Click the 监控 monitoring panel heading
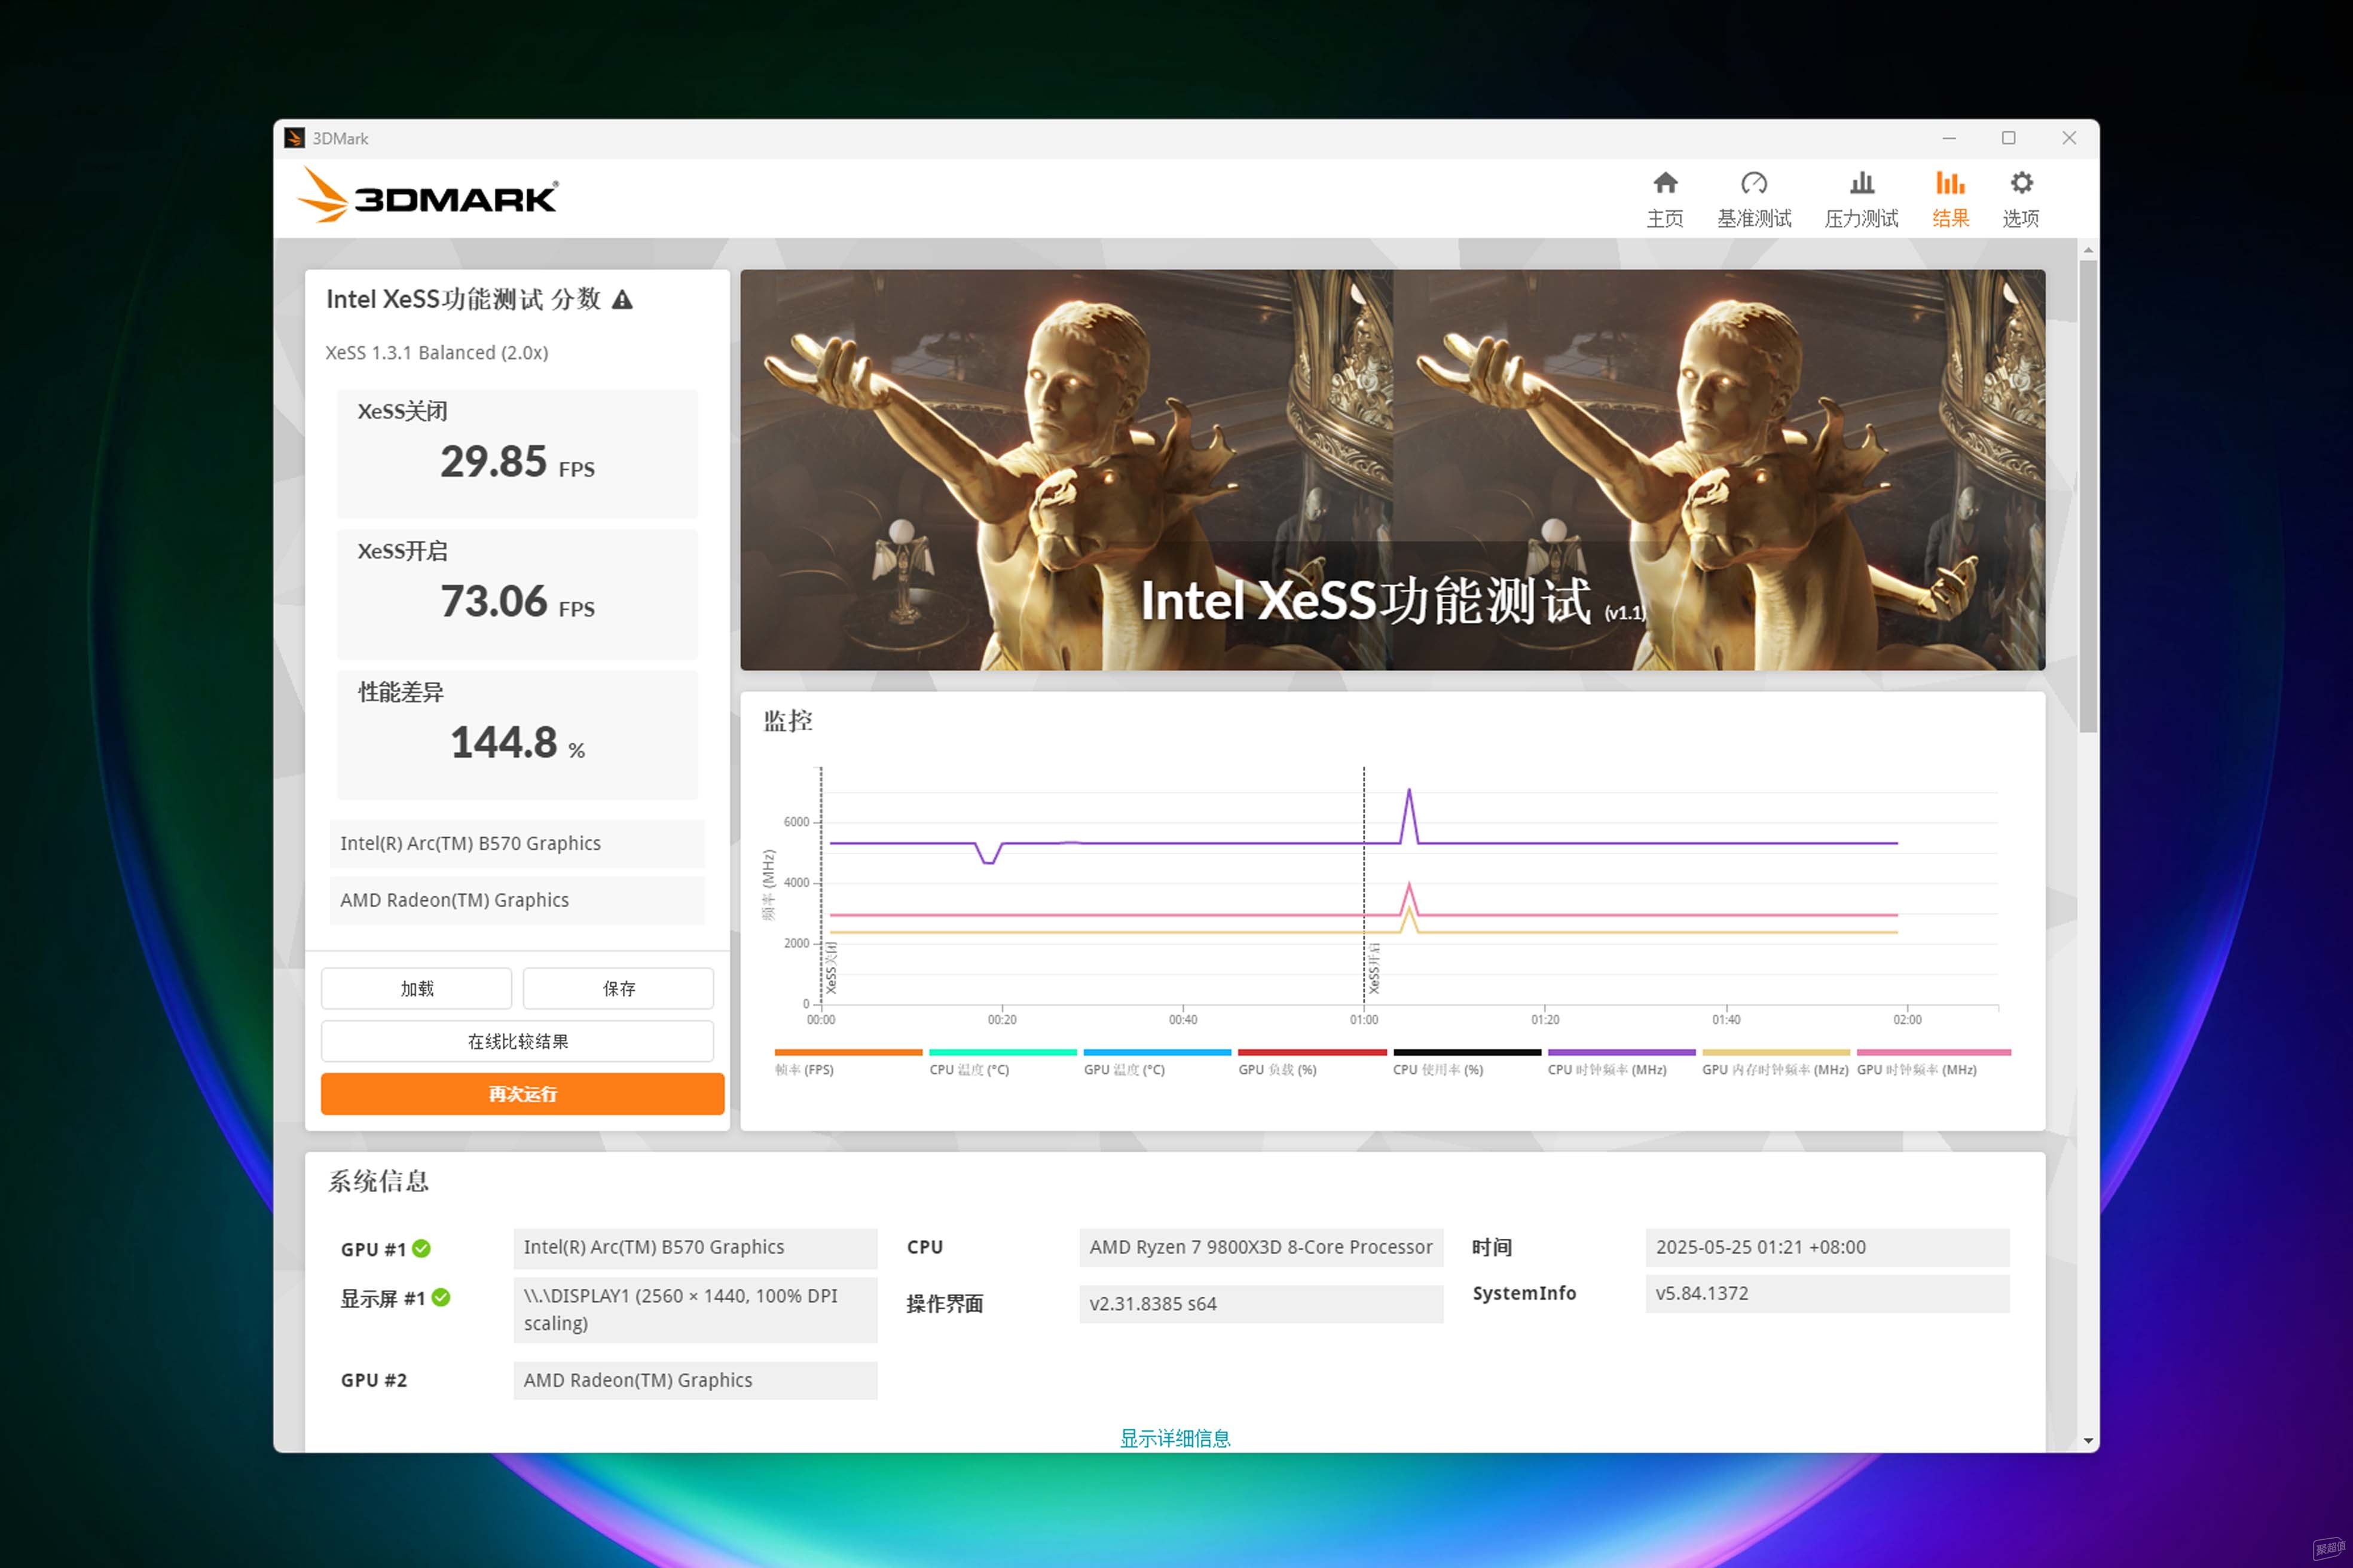 (787, 721)
